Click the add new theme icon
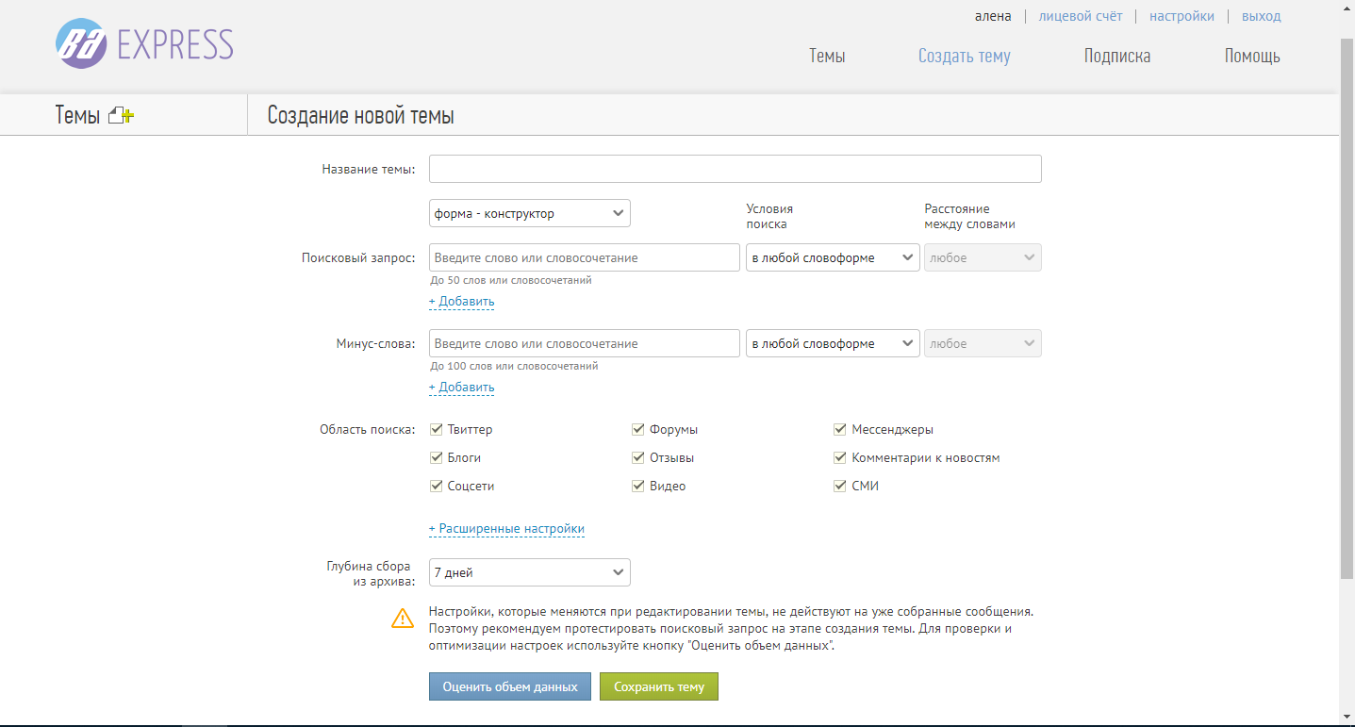The height and width of the screenshot is (727, 1355). tap(122, 116)
